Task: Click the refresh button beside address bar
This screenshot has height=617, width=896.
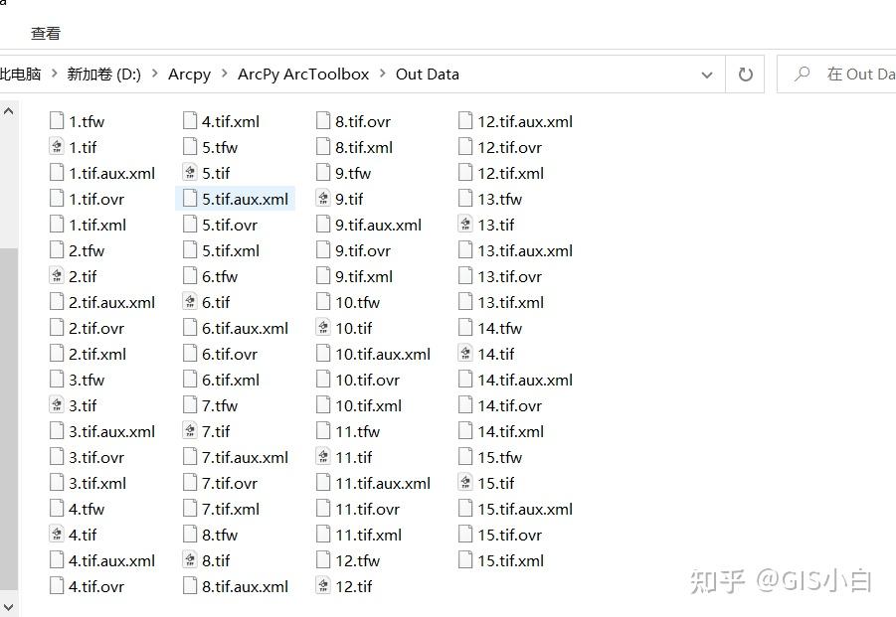Action: (x=745, y=75)
